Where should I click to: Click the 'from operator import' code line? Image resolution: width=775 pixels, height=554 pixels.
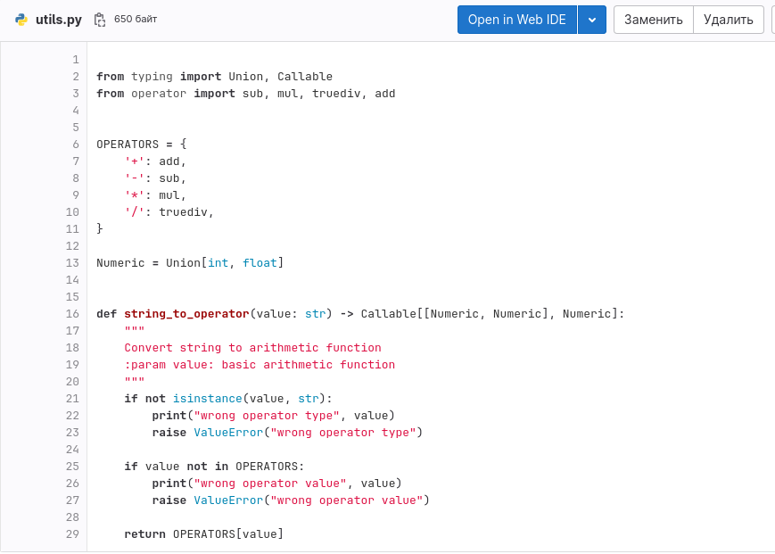pyautogui.click(x=245, y=94)
